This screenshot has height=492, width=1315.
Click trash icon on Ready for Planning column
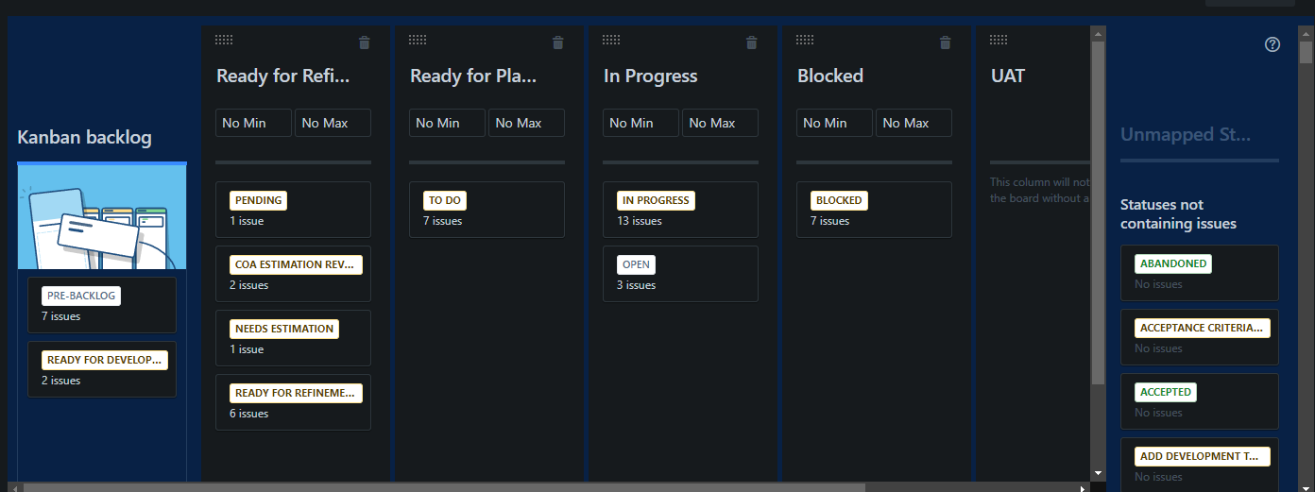tap(558, 42)
